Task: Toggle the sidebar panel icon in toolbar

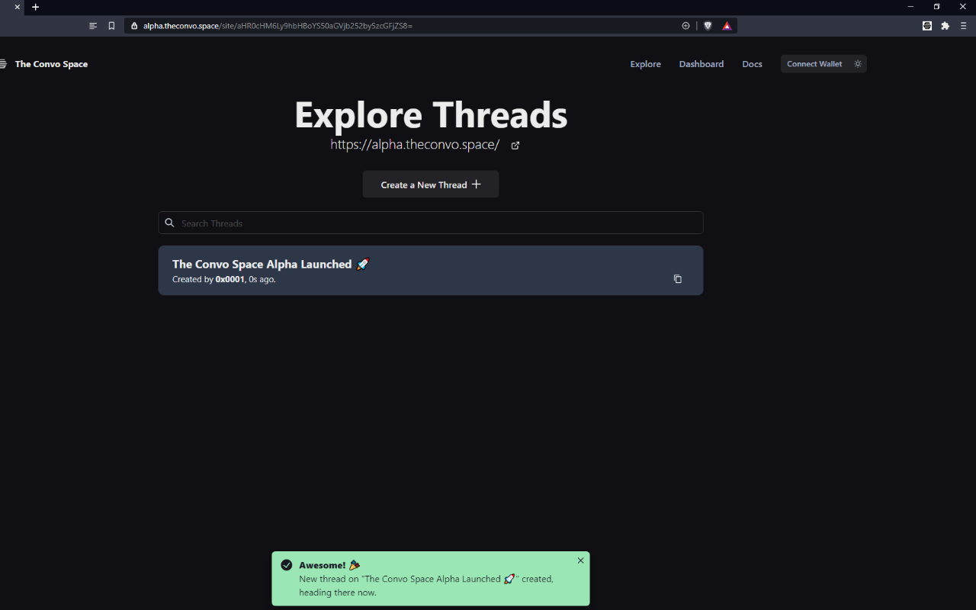Action: pos(93,25)
